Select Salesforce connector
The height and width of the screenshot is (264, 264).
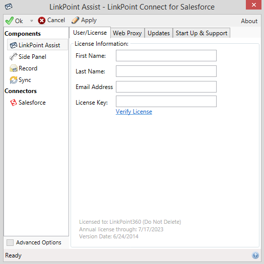point(32,103)
